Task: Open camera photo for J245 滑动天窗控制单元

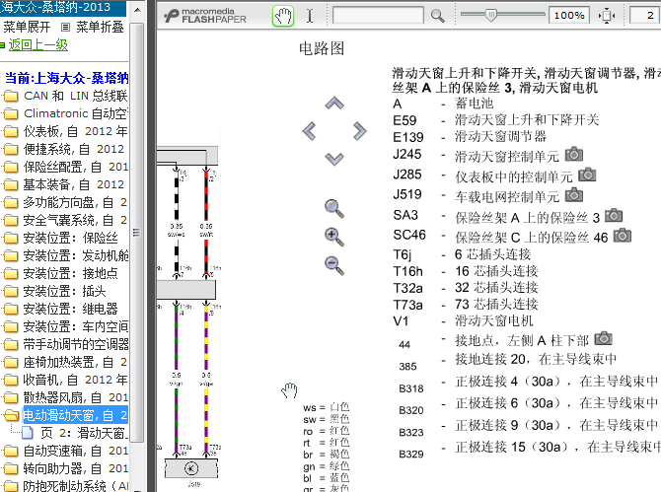Action: click(574, 154)
